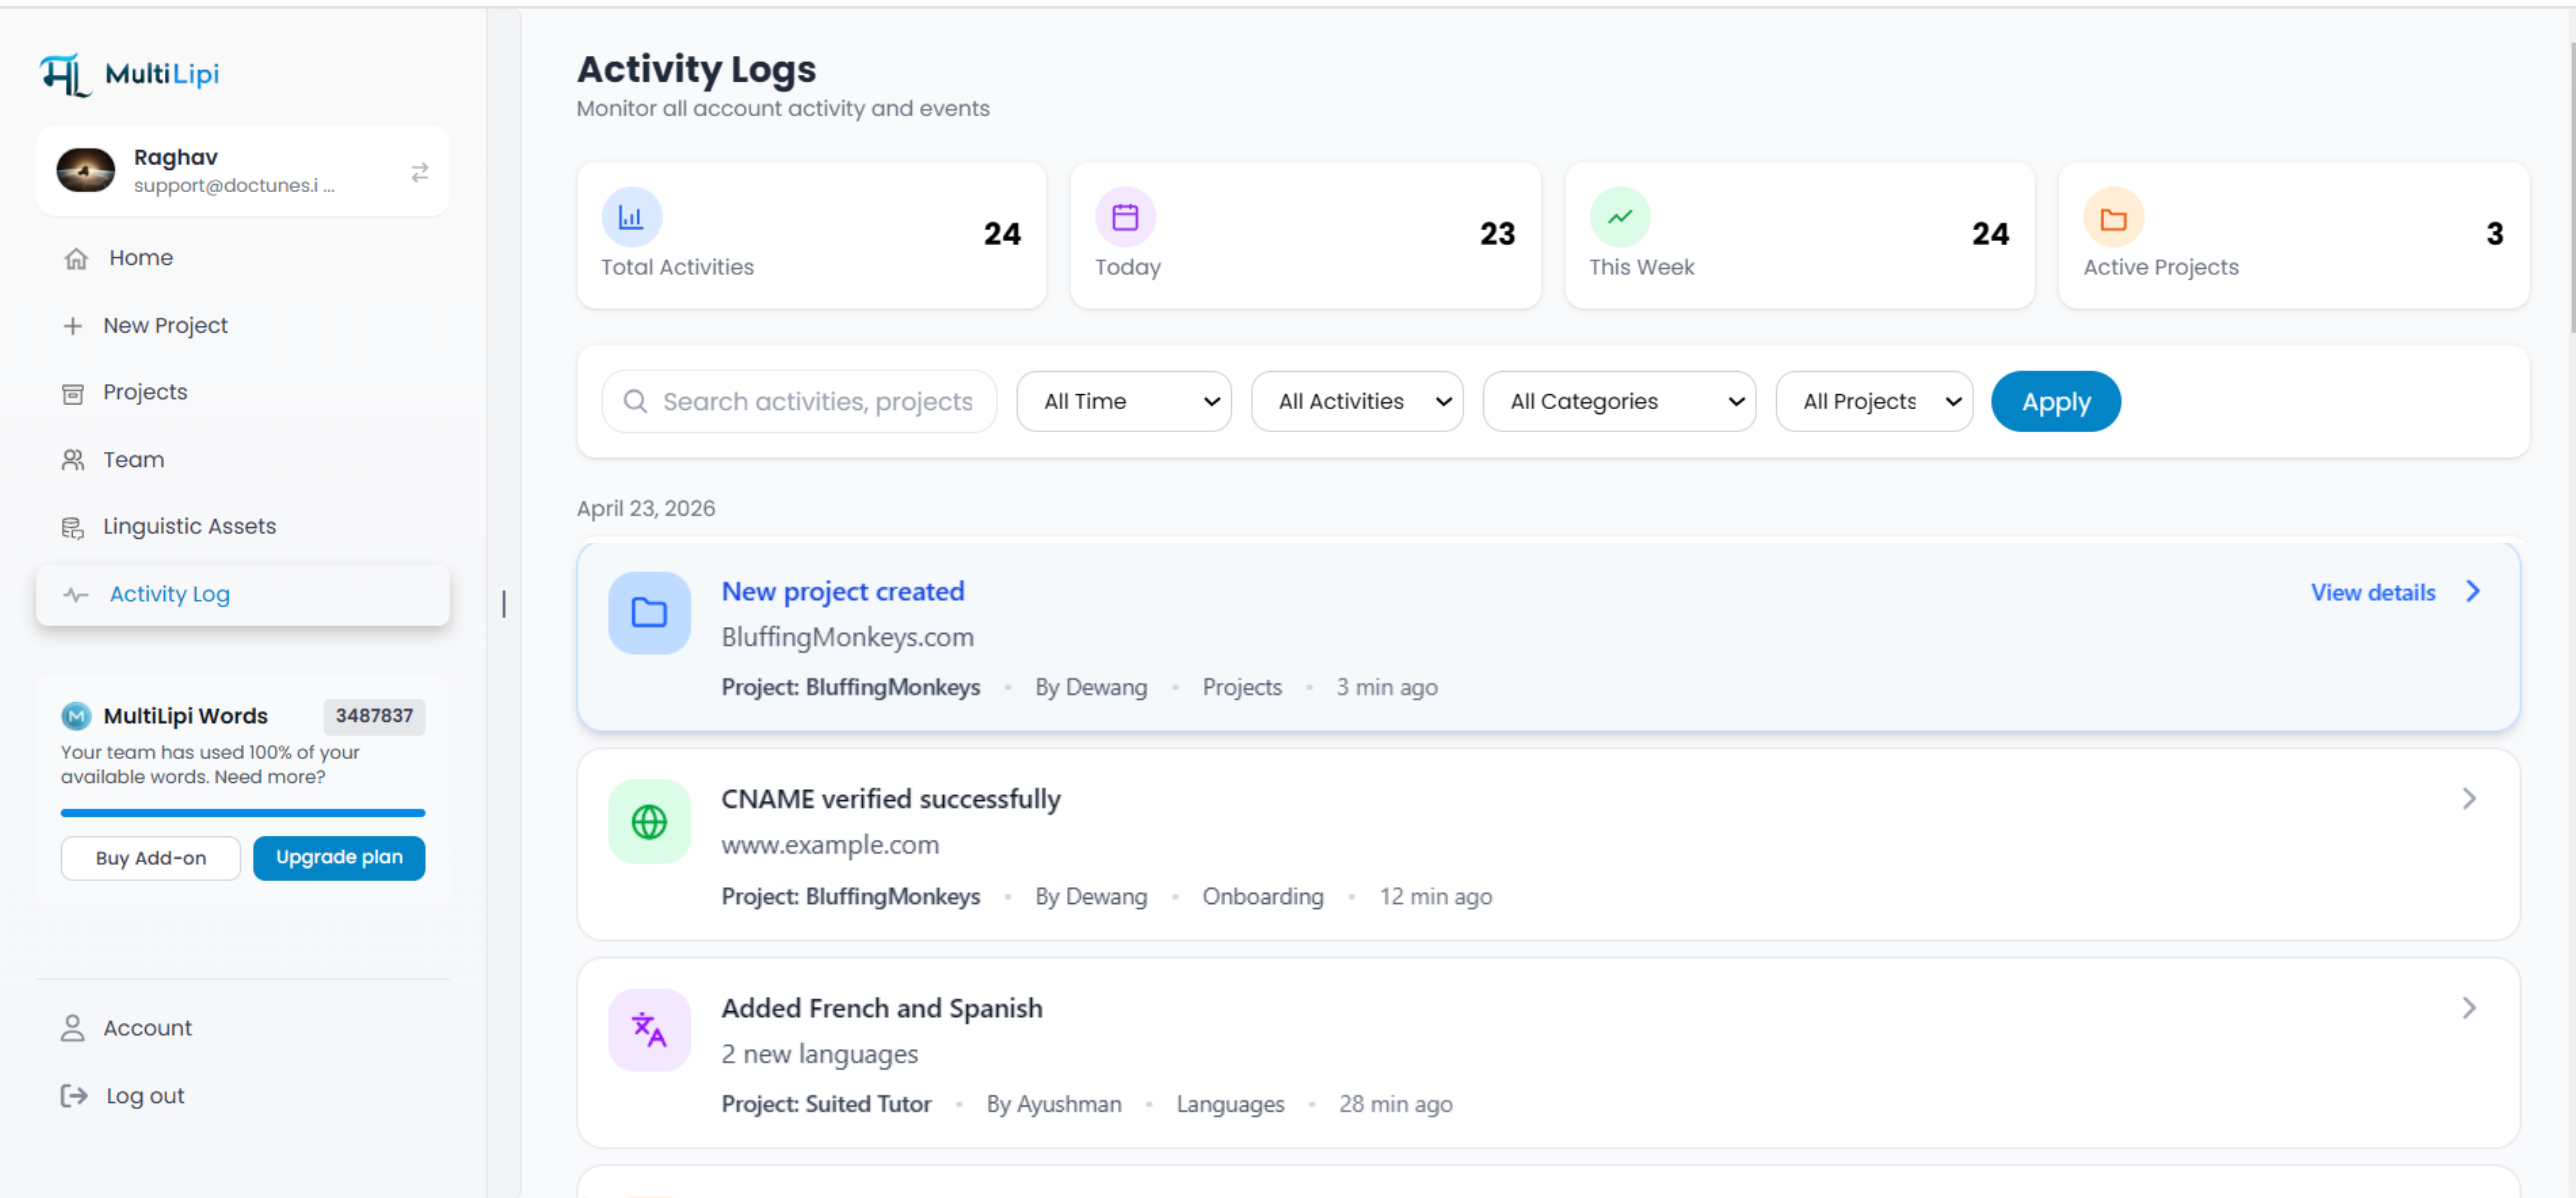The width and height of the screenshot is (2576, 1198).
Task: Click the words usage progress bar
Action: click(243, 813)
